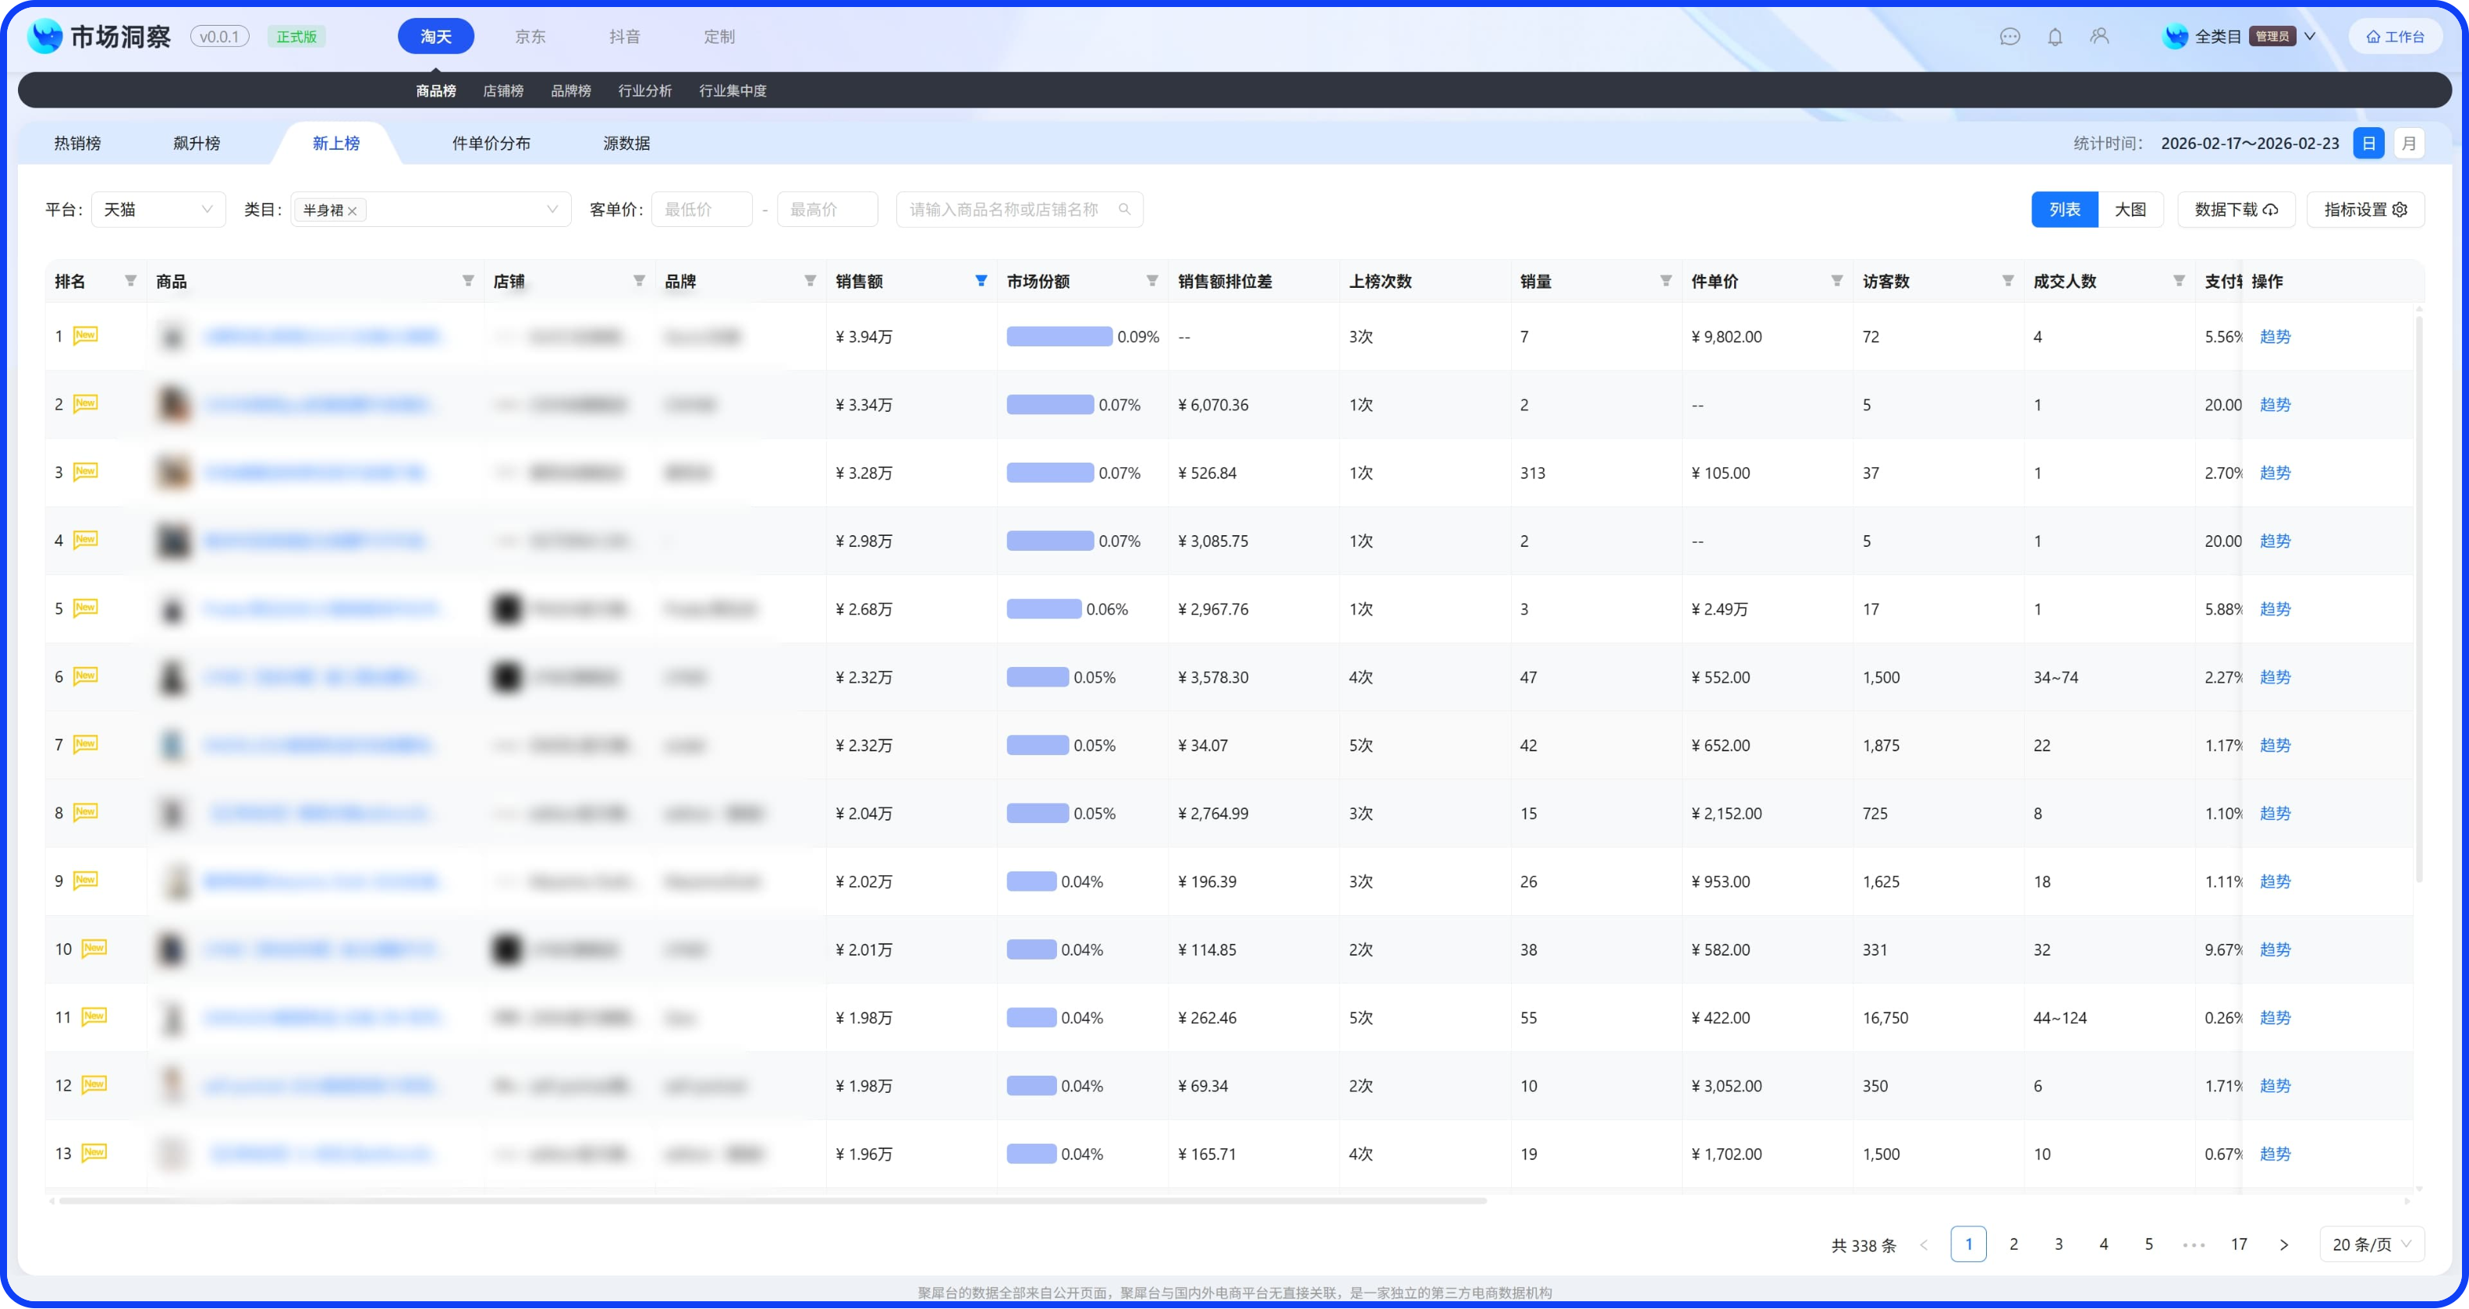Open the chat messages icon
The image size is (2469, 1309).
[x=2010, y=37]
